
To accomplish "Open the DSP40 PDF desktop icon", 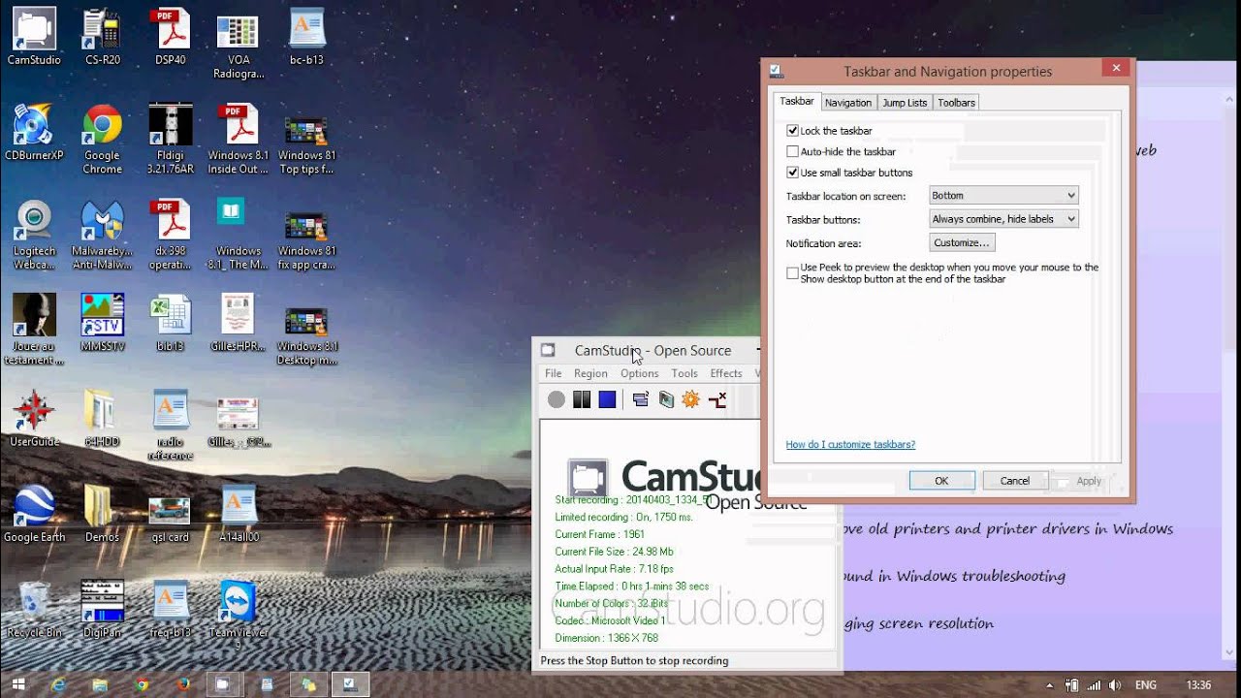I will click(x=171, y=37).
